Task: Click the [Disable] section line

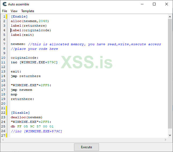Action: [20, 113]
